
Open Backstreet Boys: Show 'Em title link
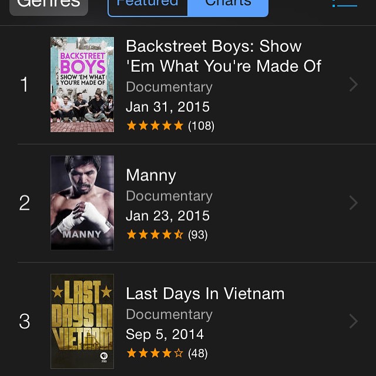coord(223,56)
